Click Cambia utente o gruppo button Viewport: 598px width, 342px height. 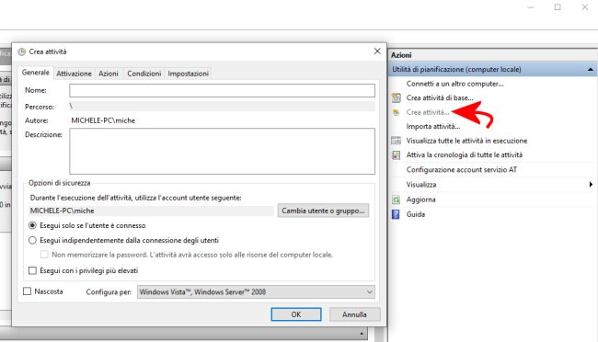click(x=323, y=211)
